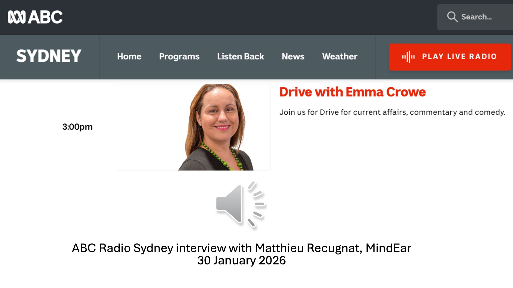This screenshot has height=288, width=513.
Task: Click the audio waveform icon on Play Live Radio
Action: (x=409, y=56)
